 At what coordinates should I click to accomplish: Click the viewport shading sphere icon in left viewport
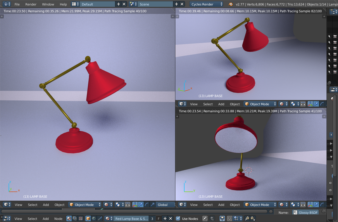click(x=106, y=205)
